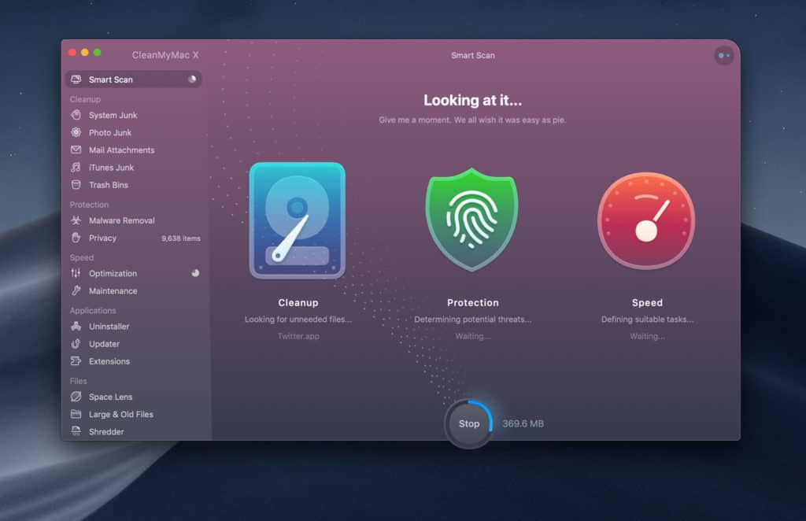Click the Waiting status under Protection
The height and width of the screenshot is (521, 806).
click(x=472, y=336)
